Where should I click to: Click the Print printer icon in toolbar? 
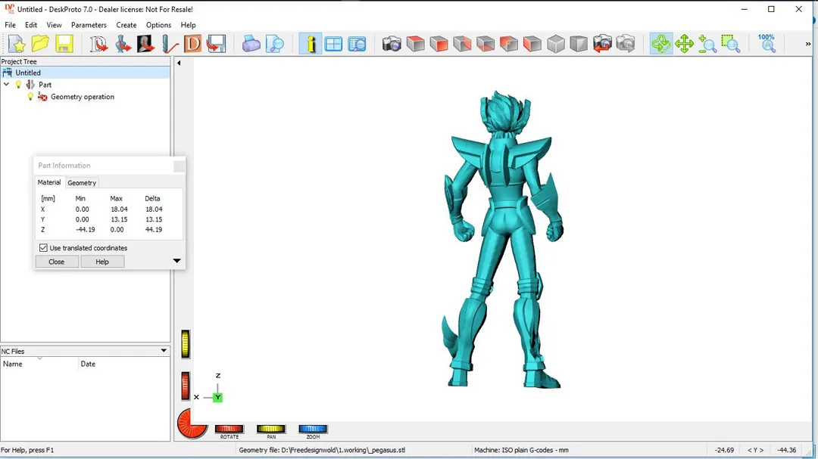coord(251,44)
